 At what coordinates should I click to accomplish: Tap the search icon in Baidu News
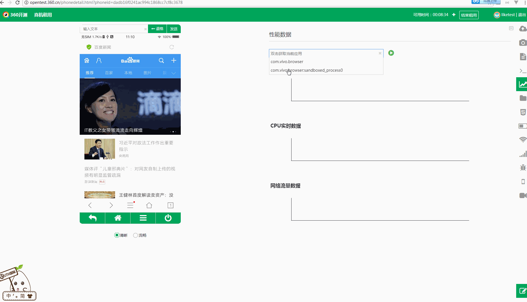pyautogui.click(x=161, y=61)
